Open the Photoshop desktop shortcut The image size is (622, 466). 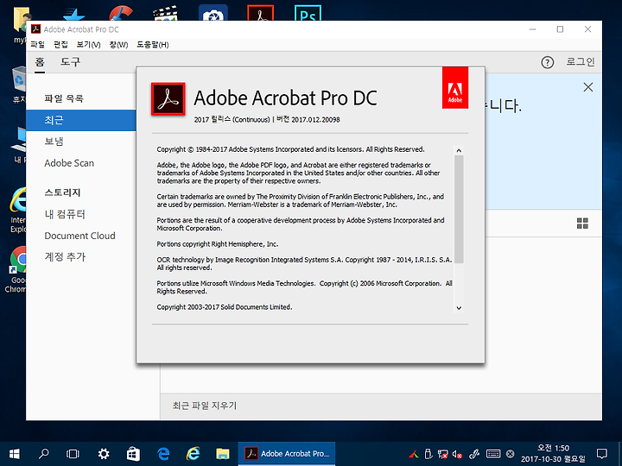coord(308,13)
